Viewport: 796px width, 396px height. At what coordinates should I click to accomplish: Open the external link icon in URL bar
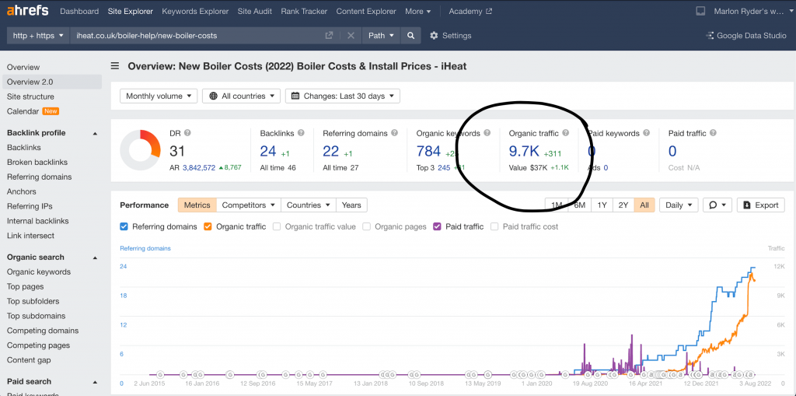click(329, 36)
